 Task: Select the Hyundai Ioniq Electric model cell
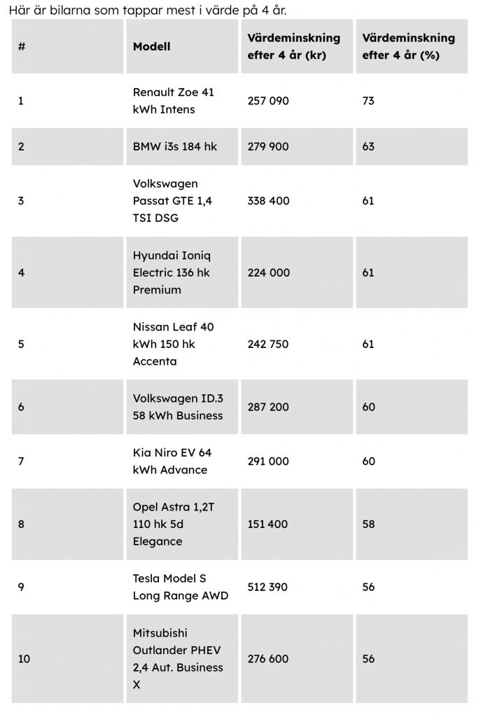[x=172, y=272]
